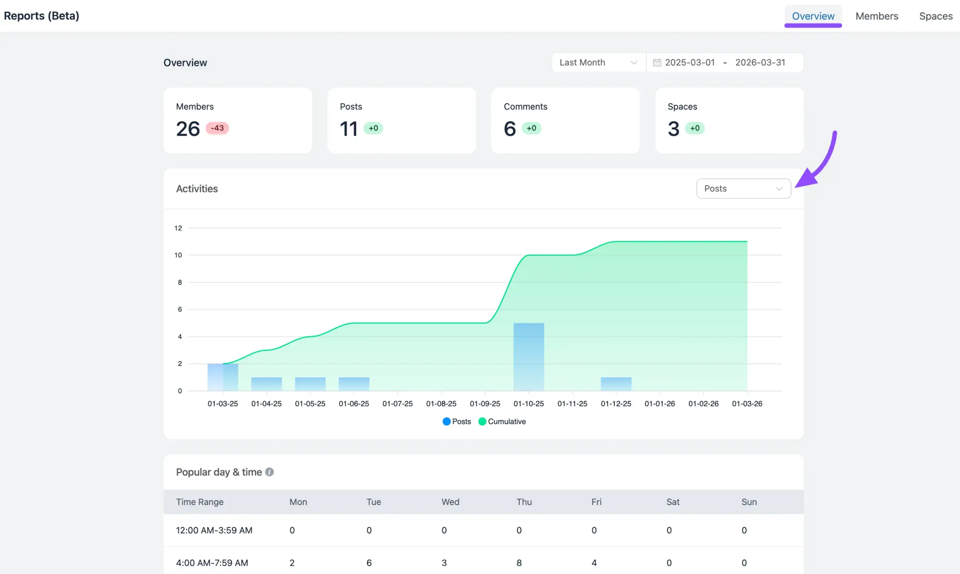Click the chevron in Posts activity selector
960x574 pixels.
click(779, 189)
